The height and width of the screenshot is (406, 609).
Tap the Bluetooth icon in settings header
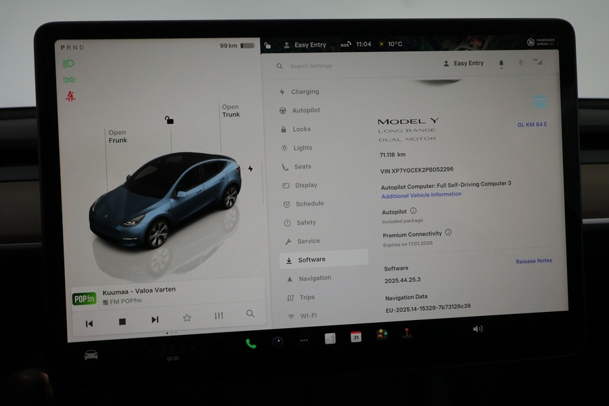tap(520, 63)
